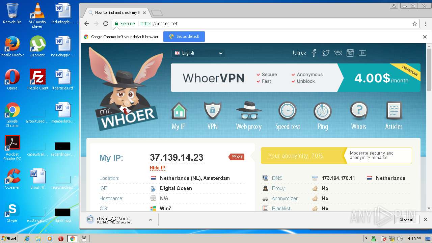
Task: Launch Internet Explorer from taskbar
Action: point(27,239)
